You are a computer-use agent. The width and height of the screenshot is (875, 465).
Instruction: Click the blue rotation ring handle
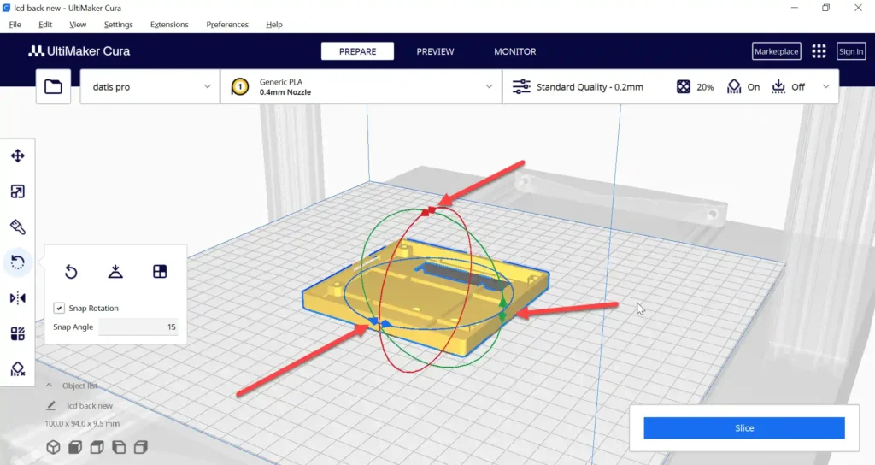click(x=379, y=322)
